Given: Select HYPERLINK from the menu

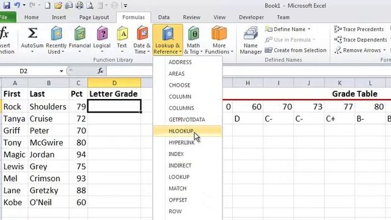Looking at the screenshot, I should pos(188,142).
